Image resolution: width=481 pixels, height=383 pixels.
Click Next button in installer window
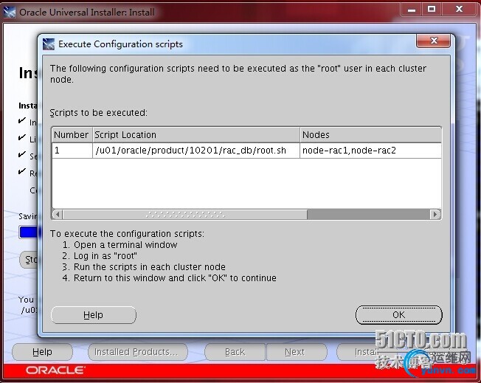(297, 352)
